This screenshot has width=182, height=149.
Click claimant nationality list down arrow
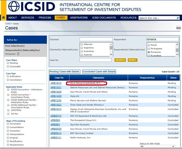pyautogui.click(x=111, y=55)
